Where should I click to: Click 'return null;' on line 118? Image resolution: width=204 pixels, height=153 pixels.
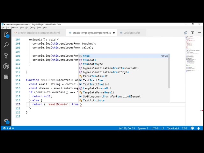42,96
